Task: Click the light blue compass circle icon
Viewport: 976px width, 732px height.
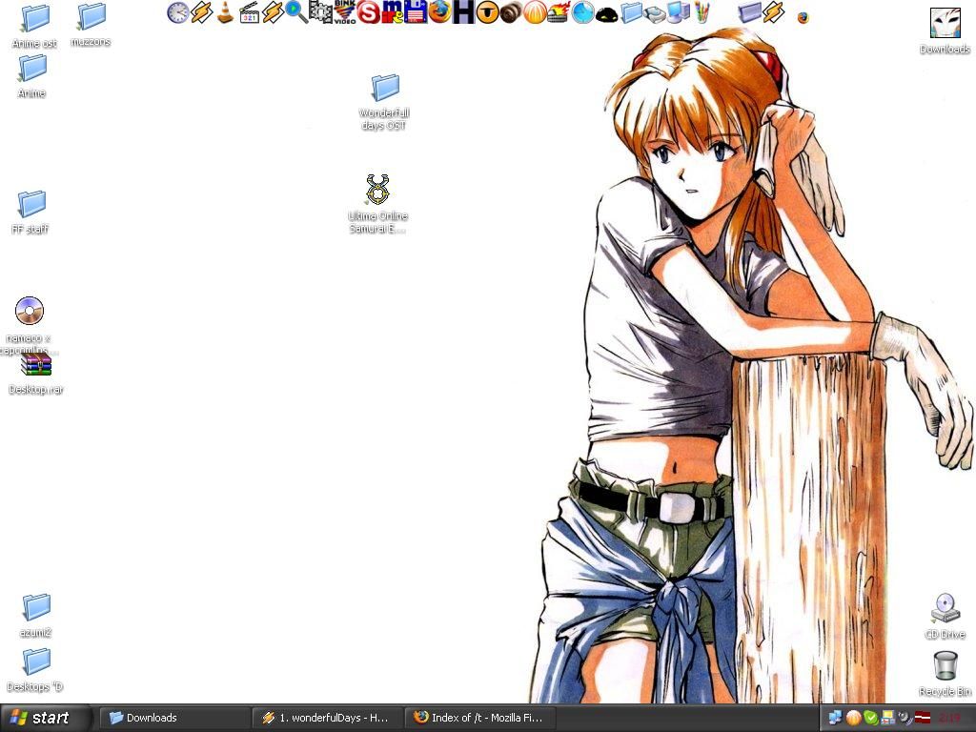Action: tap(582, 12)
